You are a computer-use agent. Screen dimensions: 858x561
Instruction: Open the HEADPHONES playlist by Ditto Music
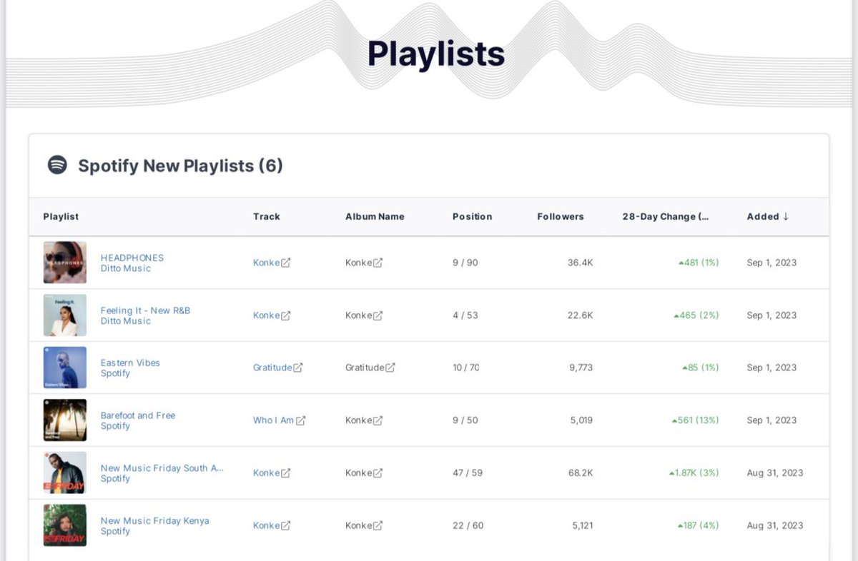pos(133,258)
